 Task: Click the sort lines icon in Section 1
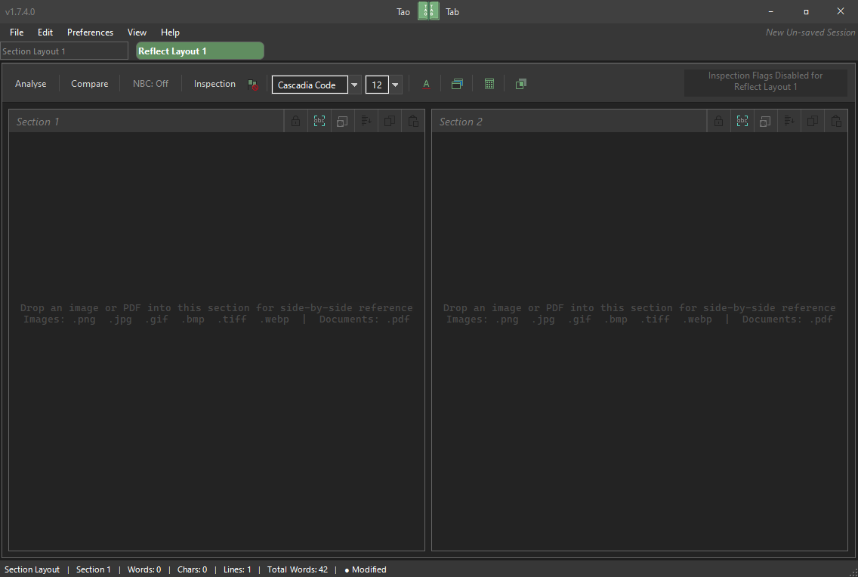(x=366, y=122)
